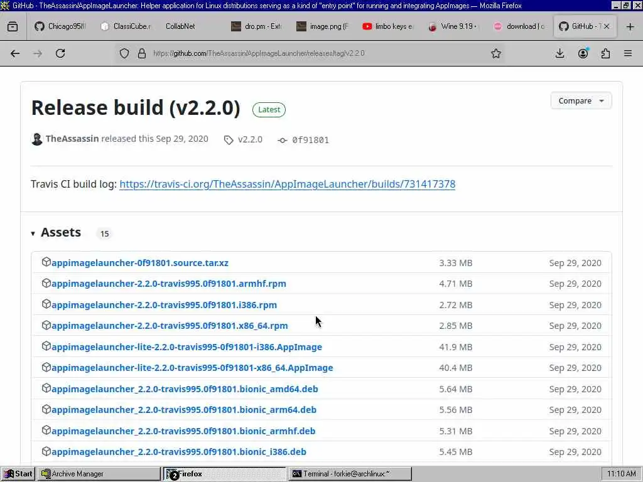Click package icon for bionic_armhf.deb

point(46,430)
